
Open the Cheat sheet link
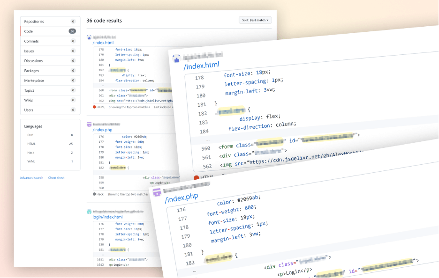[x=56, y=178]
